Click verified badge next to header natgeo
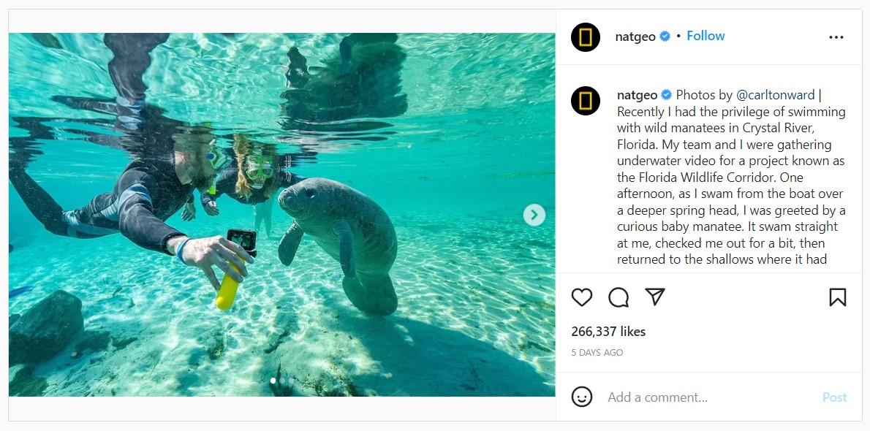 pos(665,37)
